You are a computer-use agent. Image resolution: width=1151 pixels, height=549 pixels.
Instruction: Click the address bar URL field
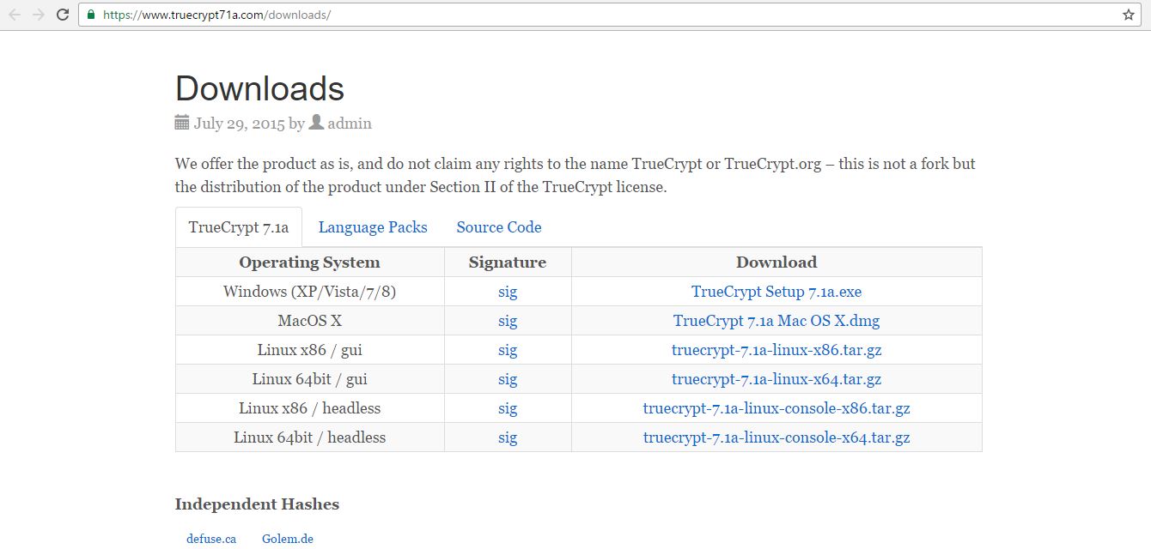pyautogui.click(x=601, y=15)
